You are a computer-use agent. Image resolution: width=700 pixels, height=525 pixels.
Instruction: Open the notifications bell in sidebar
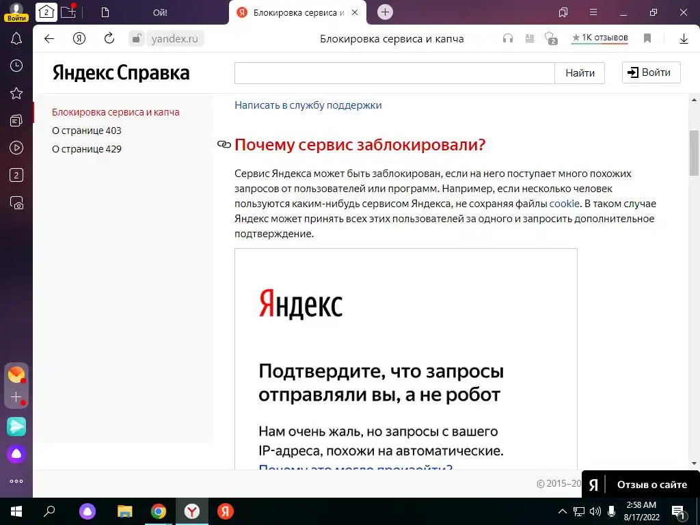16,38
